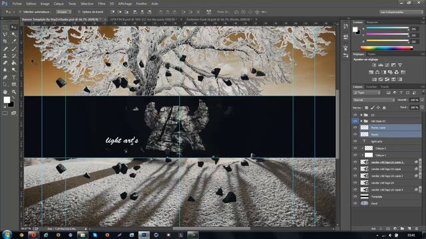This screenshot has width=426, height=239.
Task: Add a Hue/Saturation adjustment
Action: tap(371, 72)
